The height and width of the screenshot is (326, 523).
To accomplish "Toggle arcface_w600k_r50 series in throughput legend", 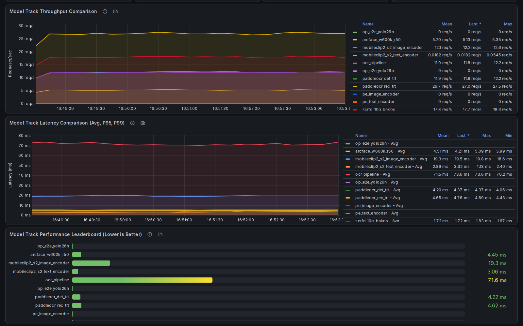I will tap(381, 40).
